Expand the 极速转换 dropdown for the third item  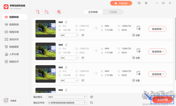click(157, 74)
